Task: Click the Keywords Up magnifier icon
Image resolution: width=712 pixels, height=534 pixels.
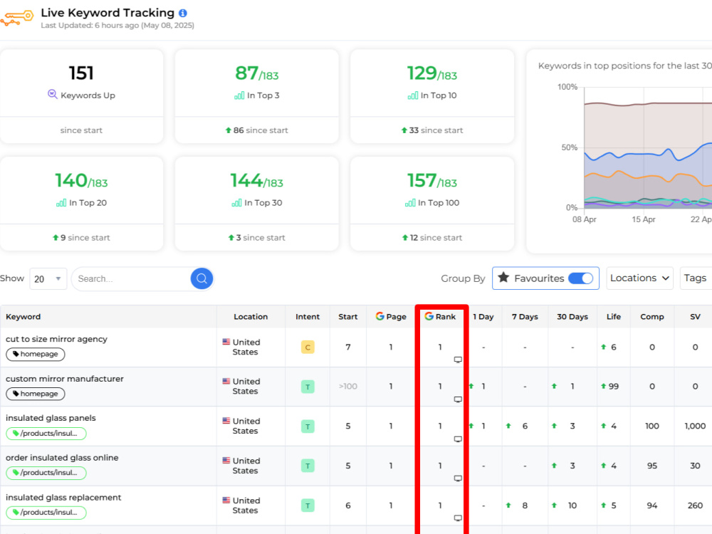Action: (52, 95)
